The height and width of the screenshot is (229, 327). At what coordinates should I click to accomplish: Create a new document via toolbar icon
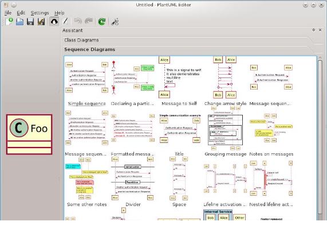click(x=9, y=21)
